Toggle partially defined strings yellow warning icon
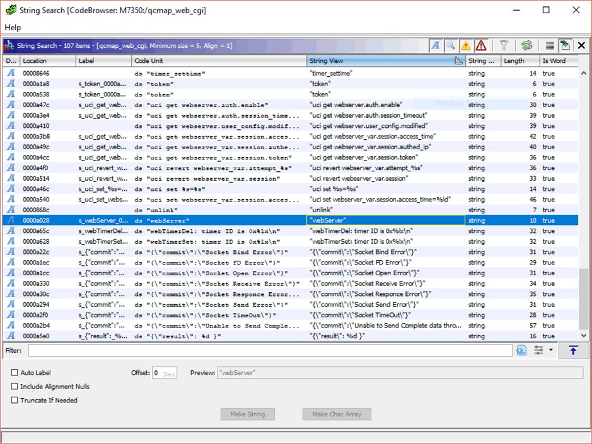The width and height of the screenshot is (592, 444). point(466,45)
